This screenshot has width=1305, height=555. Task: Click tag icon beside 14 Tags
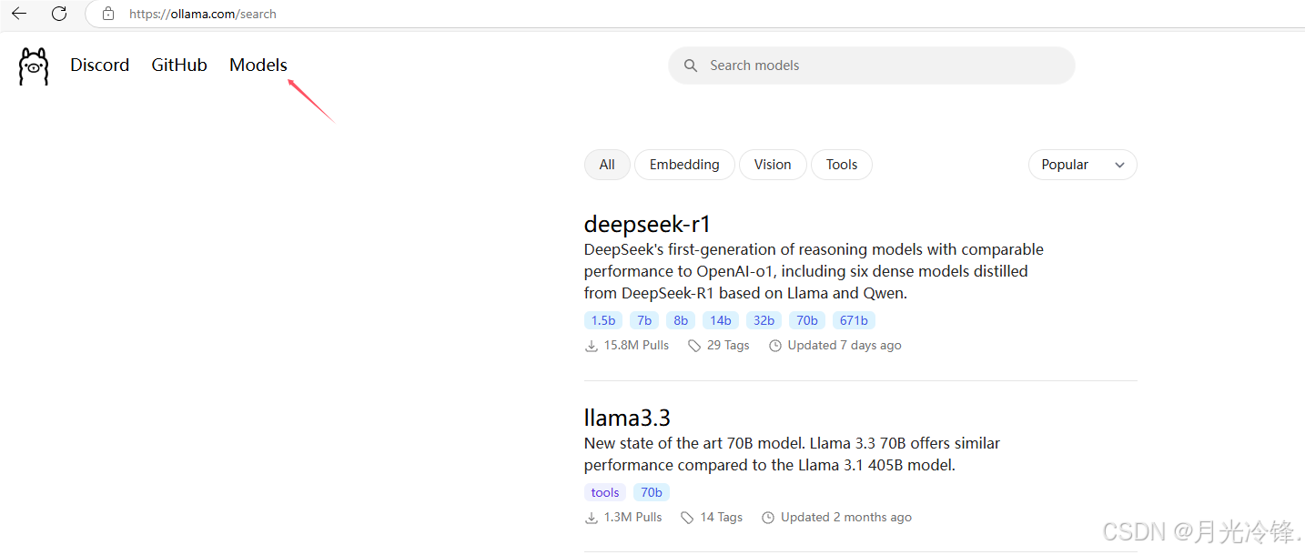click(688, 518)
